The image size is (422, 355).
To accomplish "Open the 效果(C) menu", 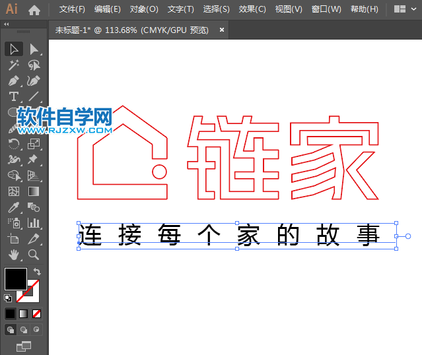I will coord(252,9).
